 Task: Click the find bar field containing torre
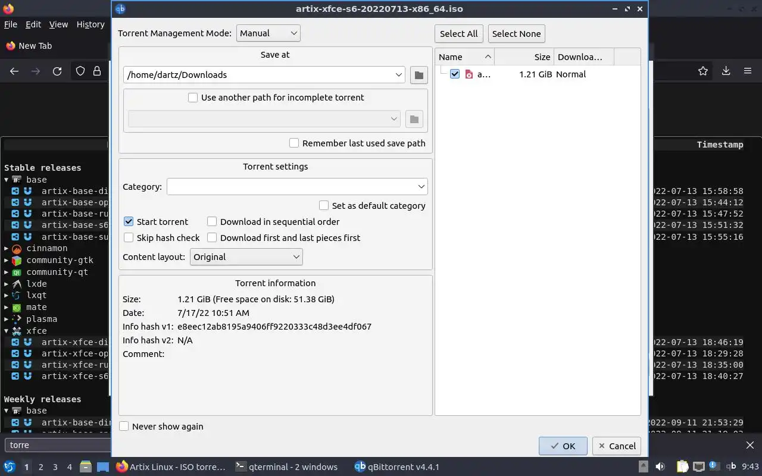point(58,445)
